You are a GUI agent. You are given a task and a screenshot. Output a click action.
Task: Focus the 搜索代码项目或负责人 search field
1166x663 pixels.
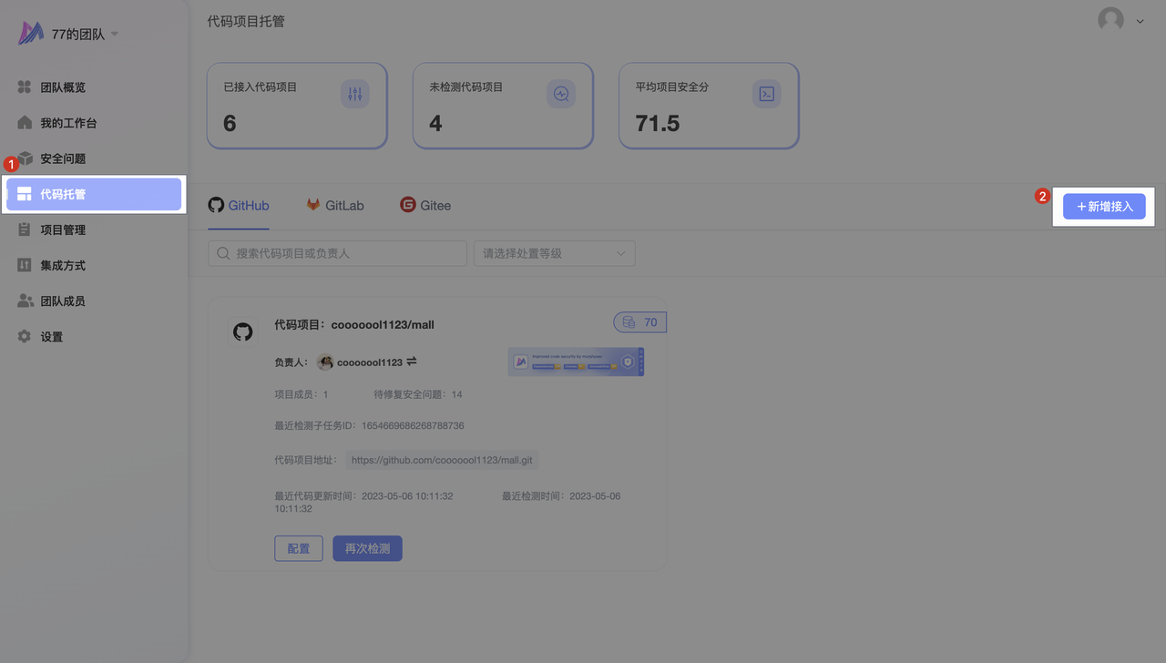click(x=337, y=253)
